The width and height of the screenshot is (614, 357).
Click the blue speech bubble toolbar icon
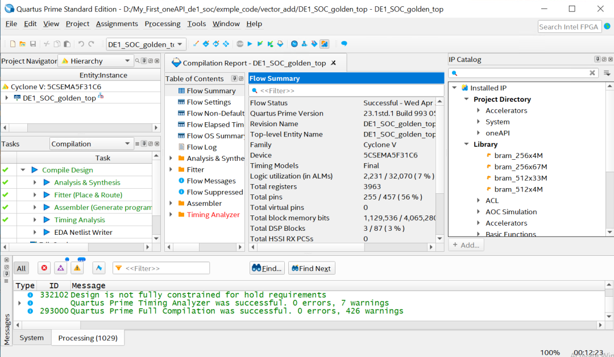point(344,44)
